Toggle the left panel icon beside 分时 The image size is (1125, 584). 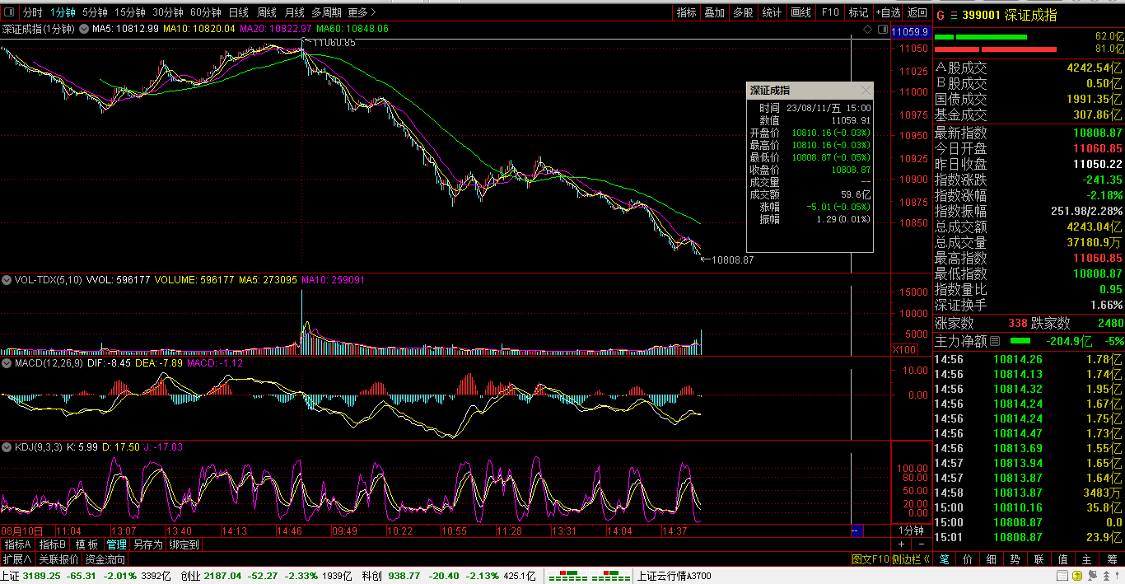9,12
